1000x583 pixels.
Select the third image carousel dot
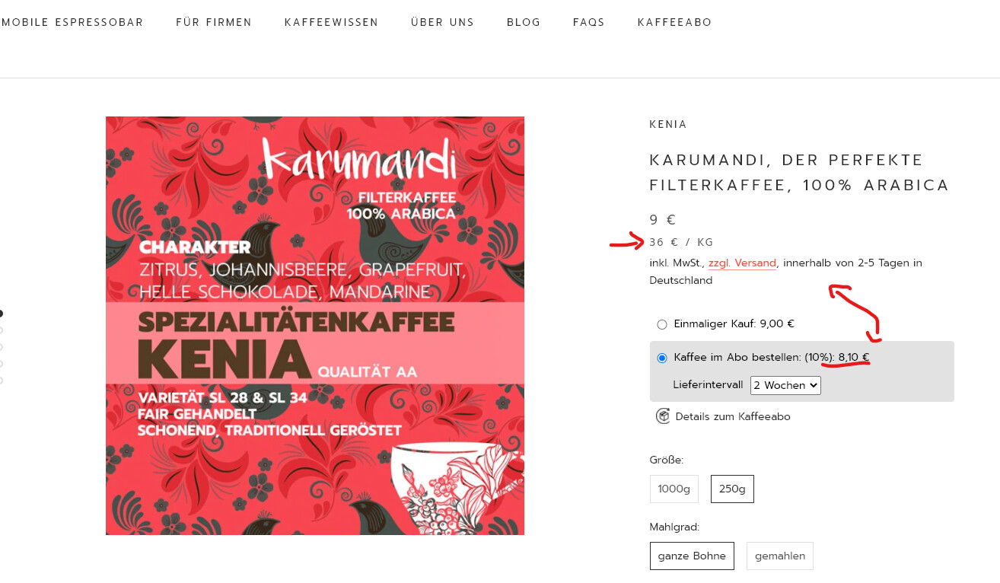coord(1,347)
